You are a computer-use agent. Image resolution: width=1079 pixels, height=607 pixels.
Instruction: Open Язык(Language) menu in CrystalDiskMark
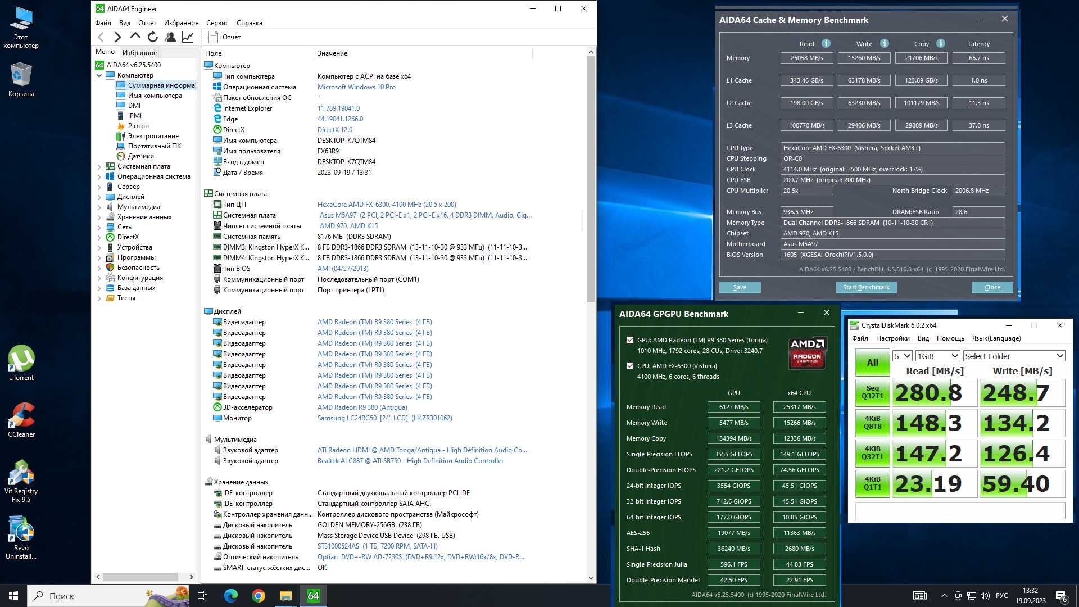pyautogui.click(x=996, y=338)
